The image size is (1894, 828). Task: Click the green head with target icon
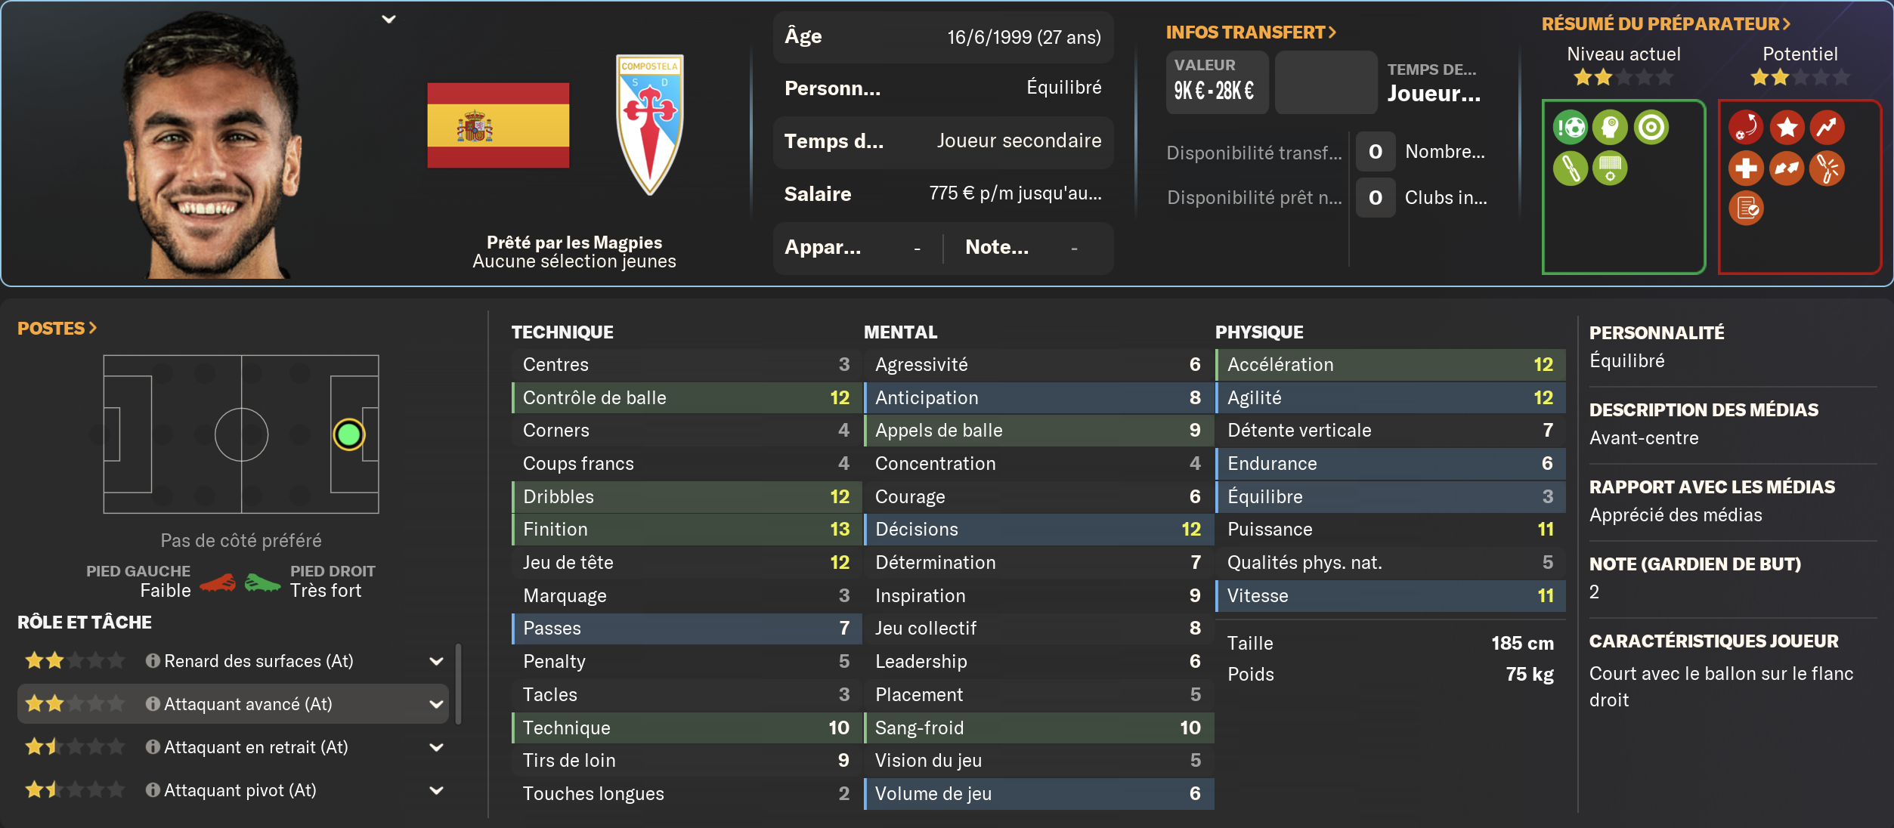point(1610,127)
